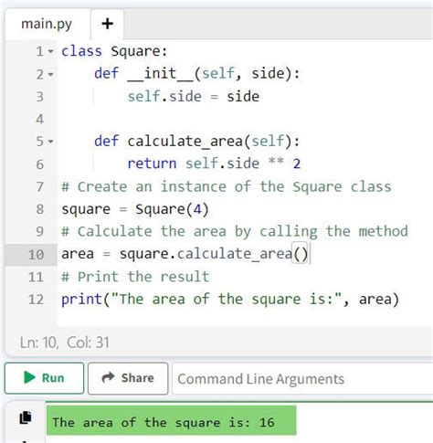Image resolution: width=433 pixels, height=443 pixels.
Task: Click the '# Print the result' comment
Action: (135, 277)
